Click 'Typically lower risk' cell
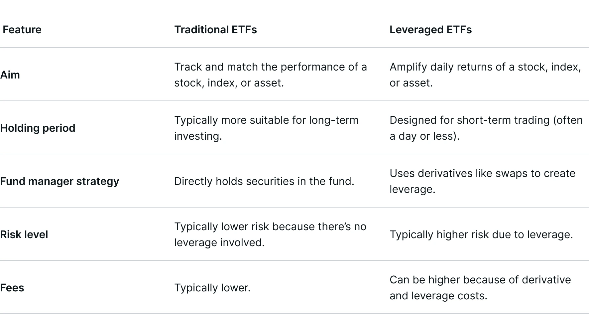Screen dimensions: 589x314 [270, 227]
